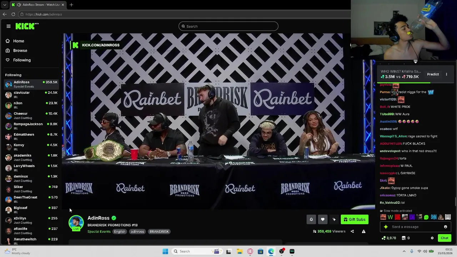Open Konvy channel in Following list
The image size is (457, 257).
point(31,147)
